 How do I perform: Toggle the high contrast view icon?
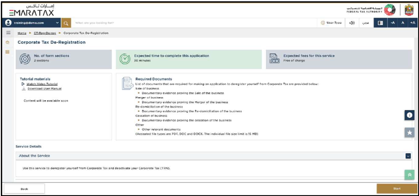381,23
